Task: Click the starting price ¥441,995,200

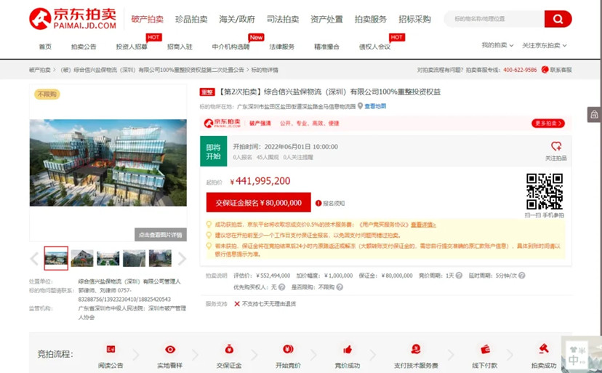Action: pos(260,181)
